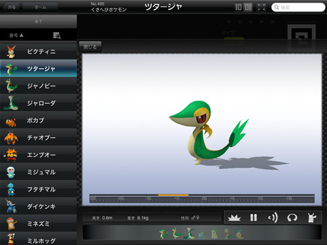The image size is (327, 245).
Task: Choose ミジュマル in the sidebar list
Action: [x=39, y=172]
